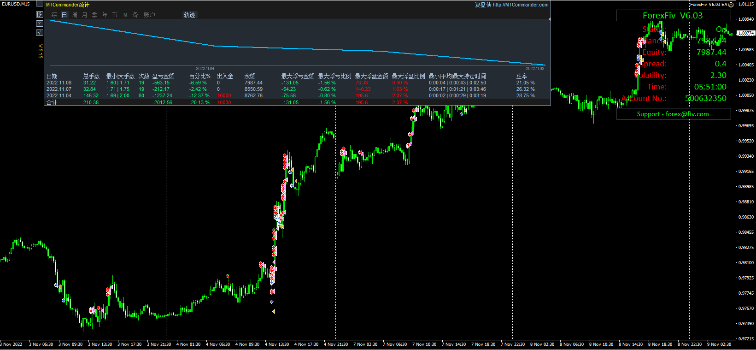The image size is (756, 350).
Task: Click the -1237.24 profit cell
Action: 162,96
